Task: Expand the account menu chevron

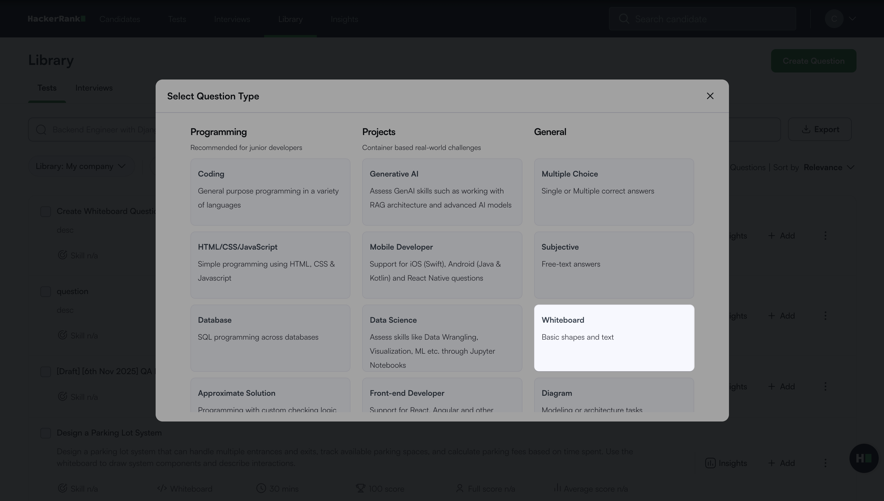Action: pos(852,19)
